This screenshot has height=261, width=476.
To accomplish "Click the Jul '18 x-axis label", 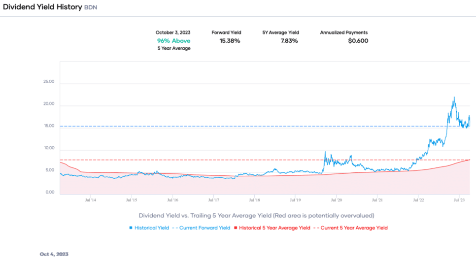I will 254,200.
